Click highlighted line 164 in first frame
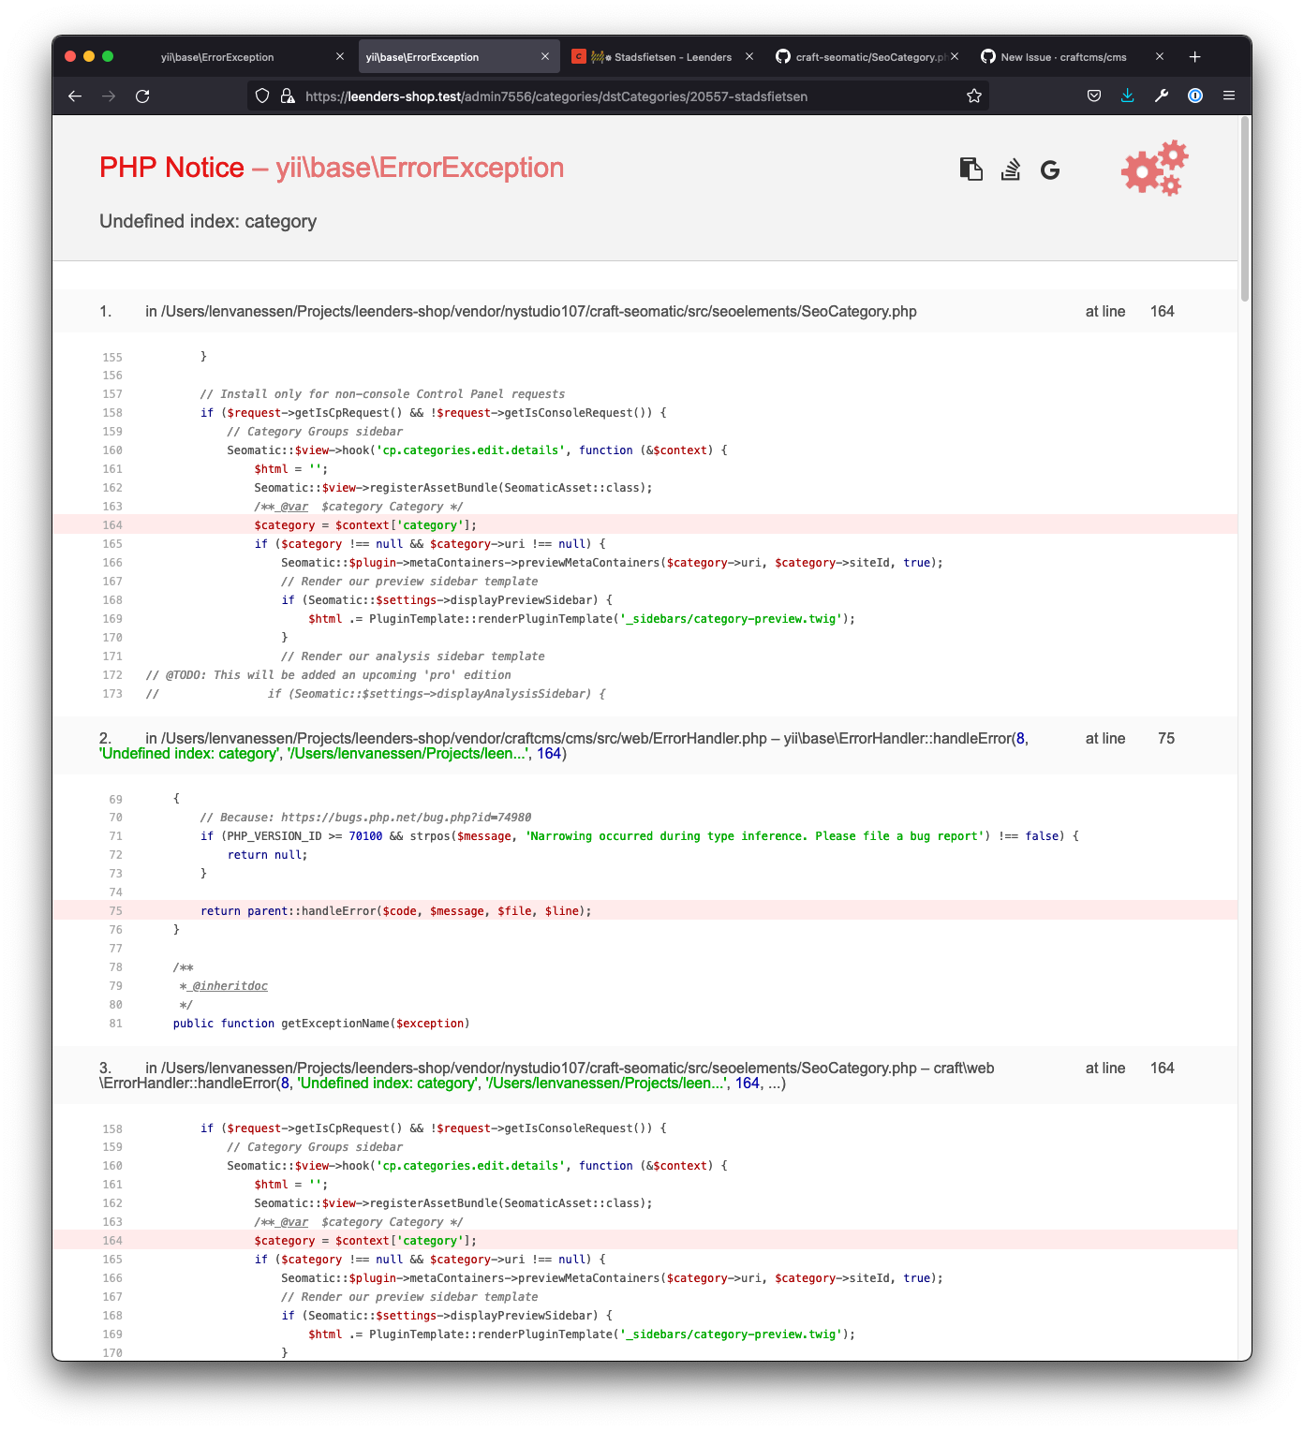 (645, 525)
